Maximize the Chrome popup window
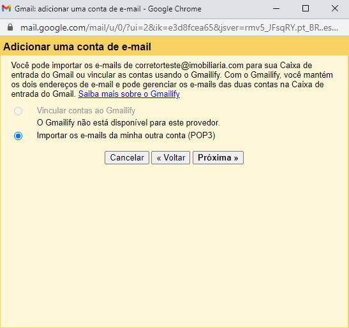Image resolution: width=349 pixels, height=328 pixels. pyautogui.click(x=306, y=9)
